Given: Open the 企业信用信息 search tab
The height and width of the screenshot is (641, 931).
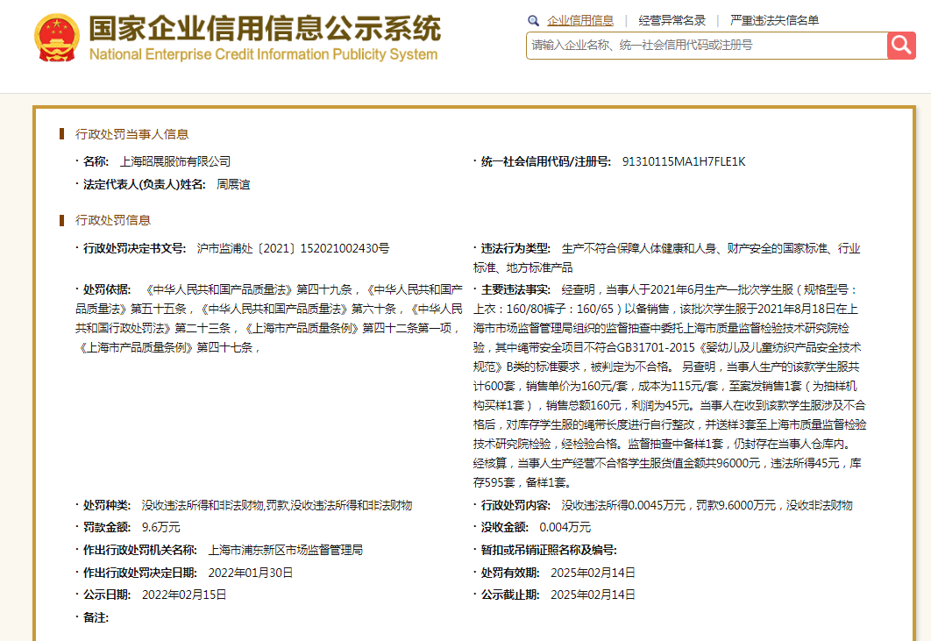Looking at the screenshot, I should [580, 20].
